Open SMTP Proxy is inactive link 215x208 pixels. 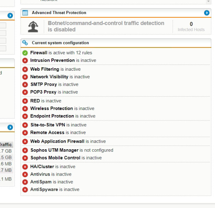[x=54, y=84]
